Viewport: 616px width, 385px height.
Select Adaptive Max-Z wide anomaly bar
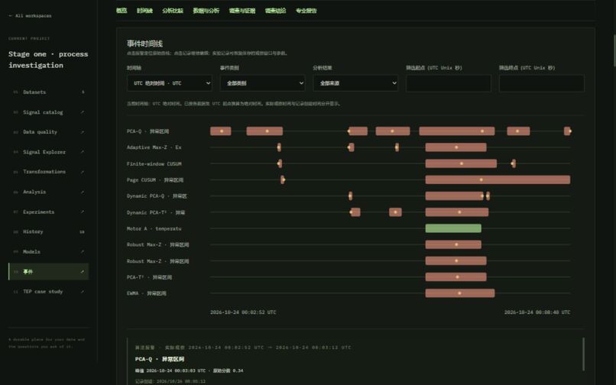pos(456,147)
